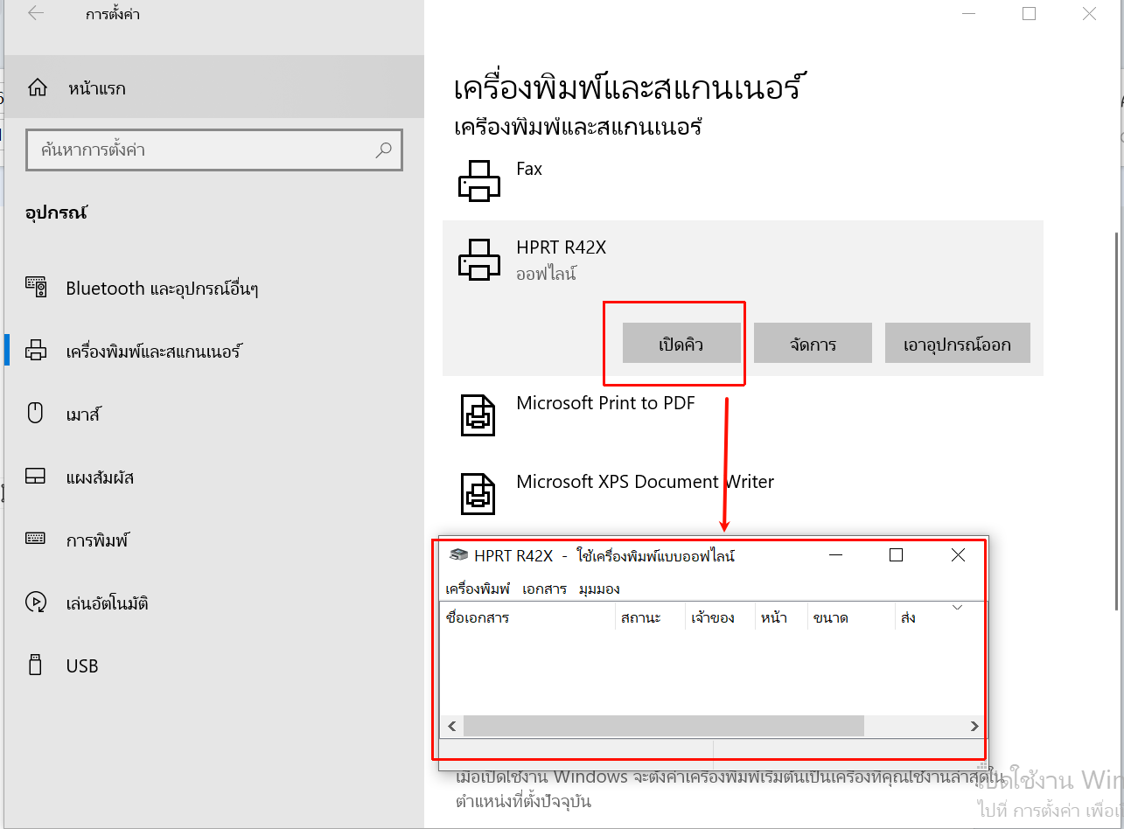
Task: Open the เอกสาร menu in queue window
Action: click(x=544, y=589)
